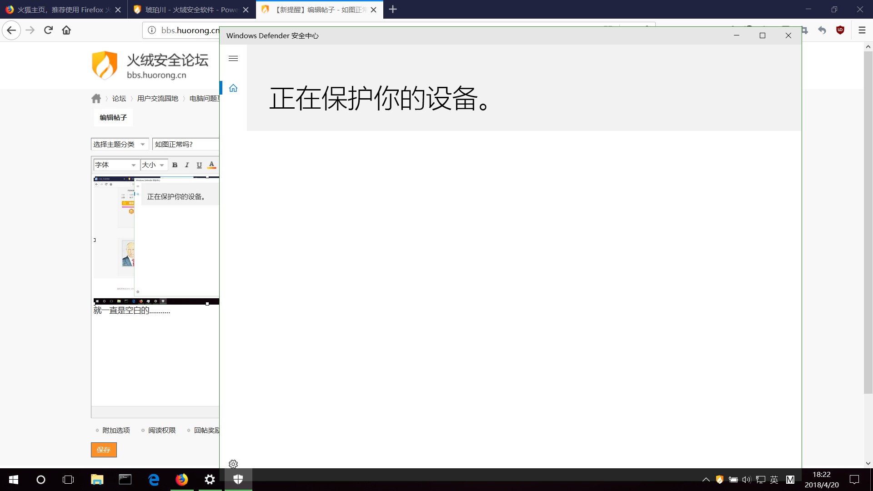Apply bold formatting in the post editor
Viewport: 873px width, 491px height.
click(175, 165)
